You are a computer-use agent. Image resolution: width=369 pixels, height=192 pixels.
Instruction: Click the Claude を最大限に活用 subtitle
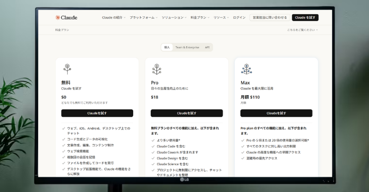click(257, 88)
